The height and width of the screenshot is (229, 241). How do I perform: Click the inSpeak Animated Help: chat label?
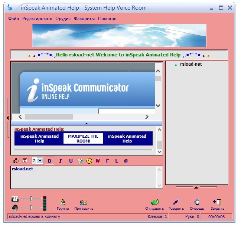coord(39,129)
